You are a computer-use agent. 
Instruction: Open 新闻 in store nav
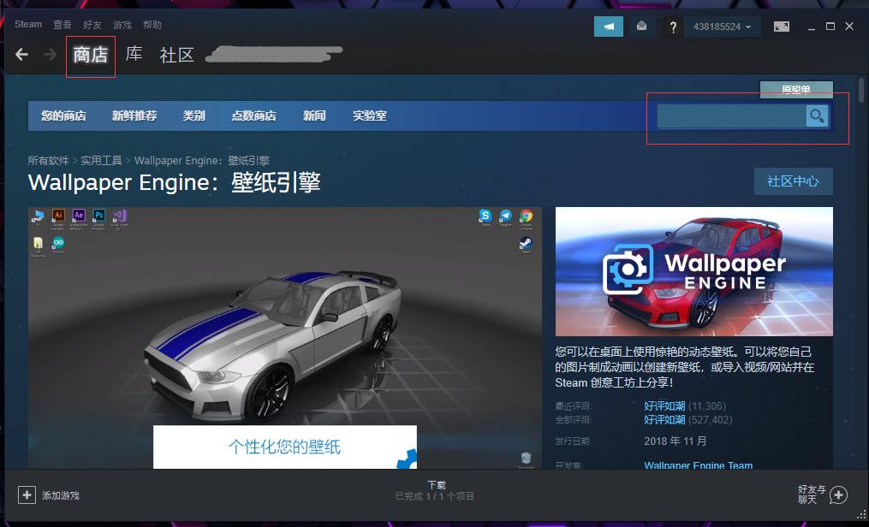tap(314, 115)
